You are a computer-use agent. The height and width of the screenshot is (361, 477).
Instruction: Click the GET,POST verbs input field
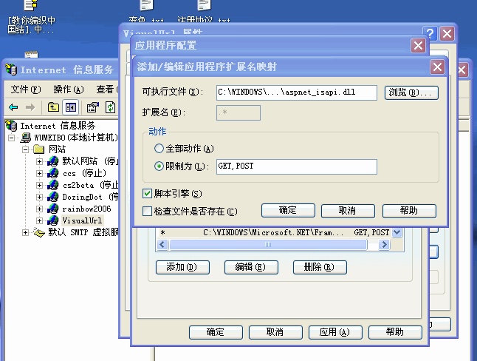coord(297,166)
